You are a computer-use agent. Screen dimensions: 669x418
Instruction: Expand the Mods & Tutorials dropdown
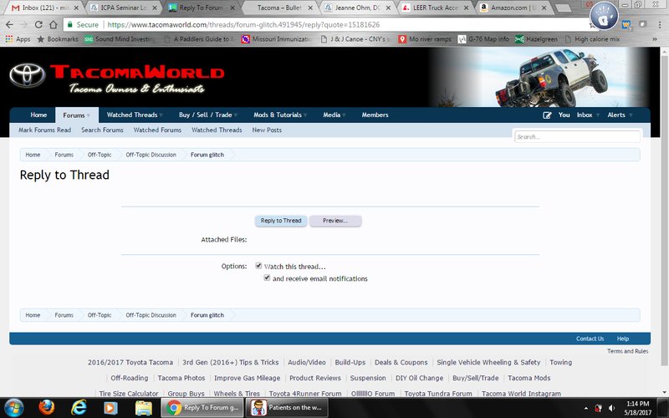305,115
